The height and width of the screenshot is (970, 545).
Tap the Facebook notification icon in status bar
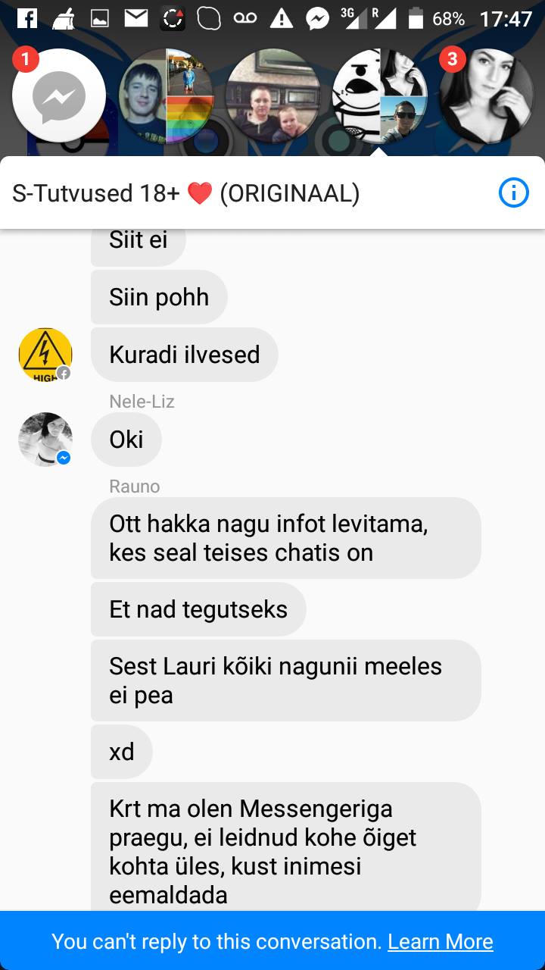26,18
